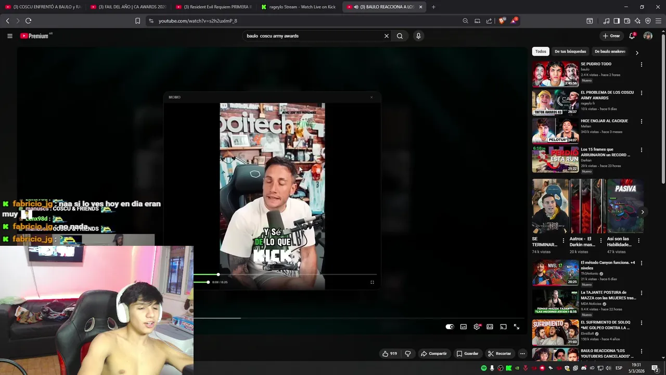The width and height of the screenshot is (666, 375).
Task: Seek on the YouTube progress bar
Action: coord(359,318)
